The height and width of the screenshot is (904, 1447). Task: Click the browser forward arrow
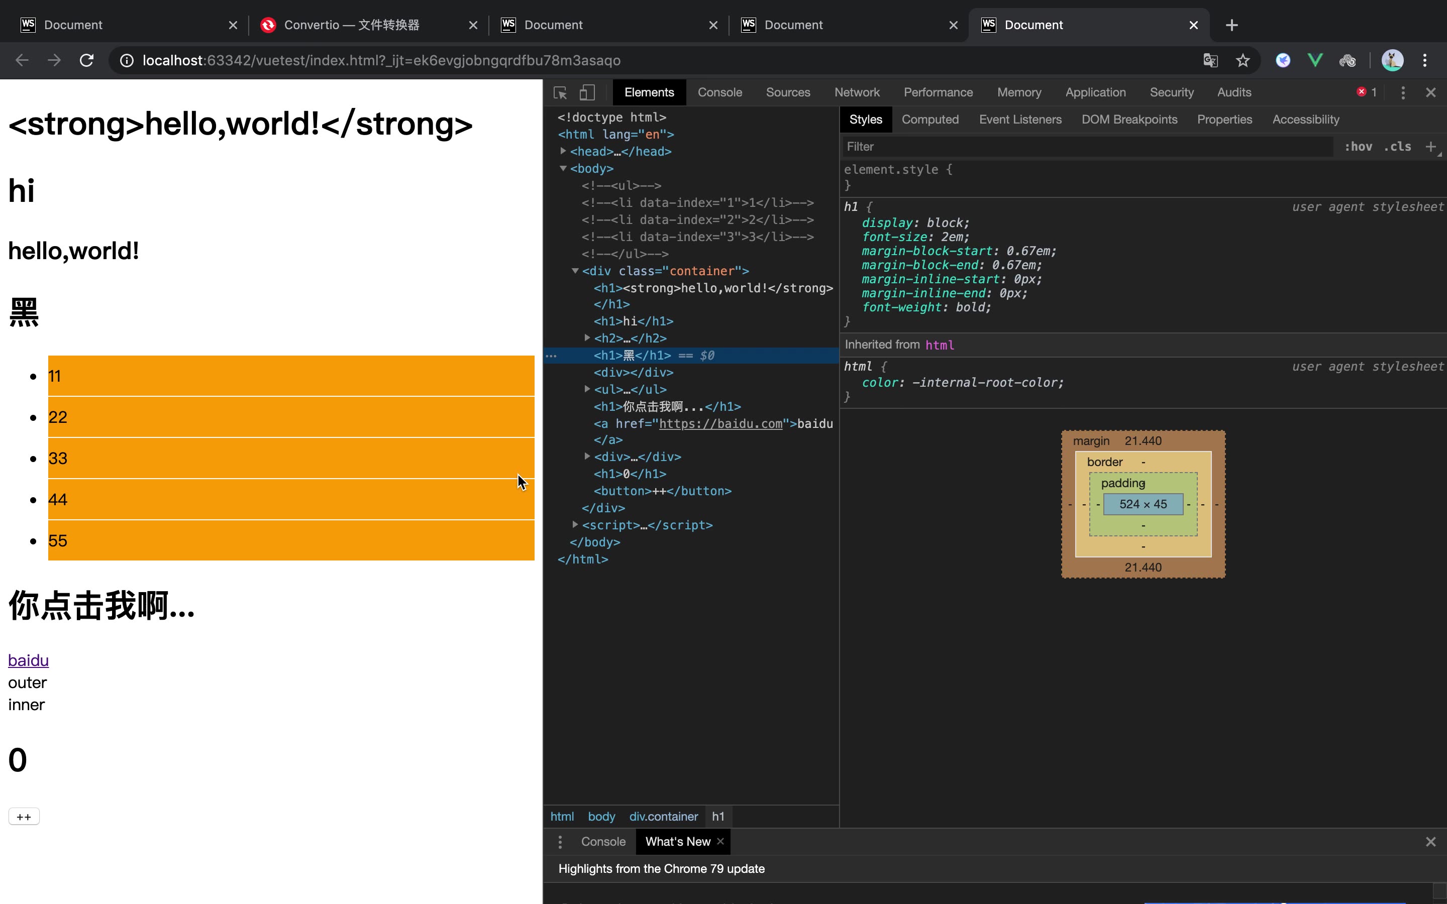pyautogui.click(x=54, y=60)
